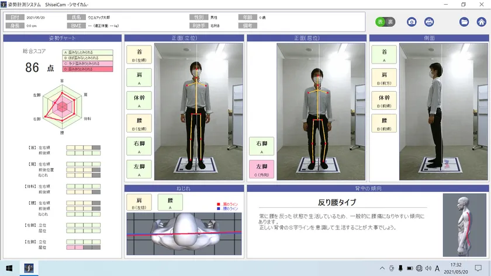The width and height of the screenshot is (491, 276).
Task: Click the 反り腰タイプ heading
Action: [x=337, y=202]
